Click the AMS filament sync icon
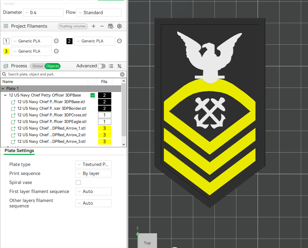 (111, 26)
